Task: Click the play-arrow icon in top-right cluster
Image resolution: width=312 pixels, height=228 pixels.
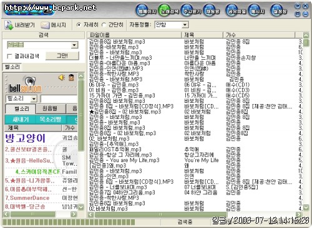Action: (298, 6)
